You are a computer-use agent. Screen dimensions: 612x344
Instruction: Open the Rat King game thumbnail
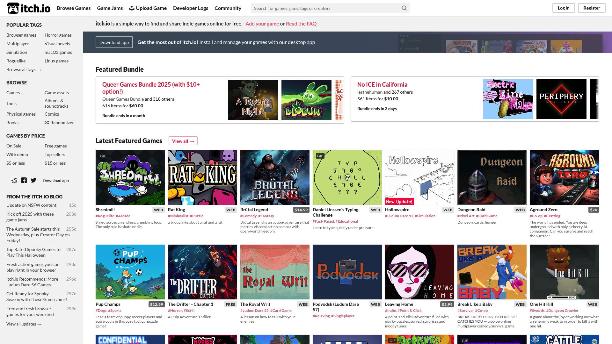202,177
